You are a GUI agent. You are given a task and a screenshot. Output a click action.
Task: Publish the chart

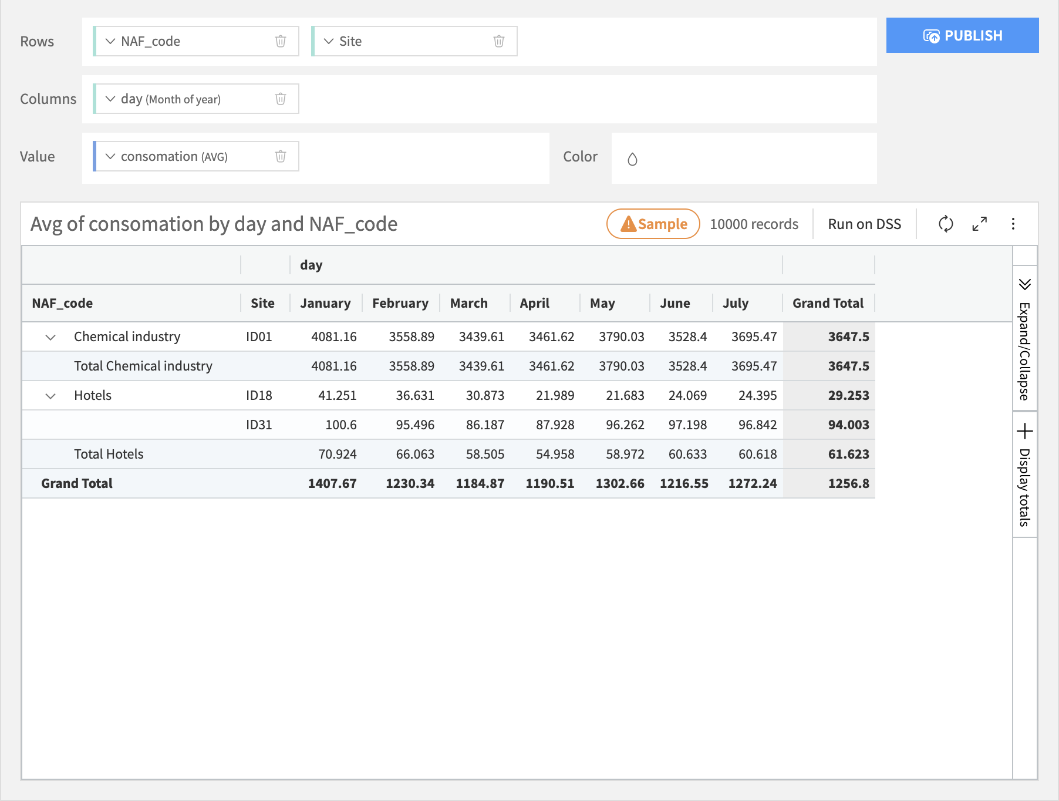point(963,35)
